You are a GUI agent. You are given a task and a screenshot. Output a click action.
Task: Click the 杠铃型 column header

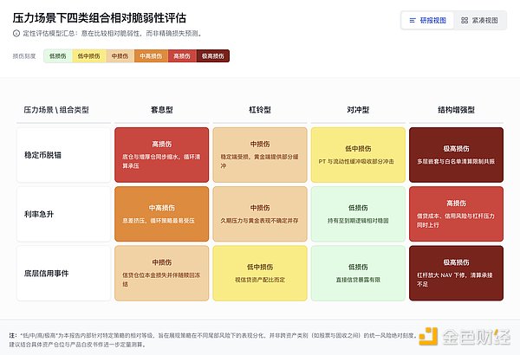[x=260, y=110]
